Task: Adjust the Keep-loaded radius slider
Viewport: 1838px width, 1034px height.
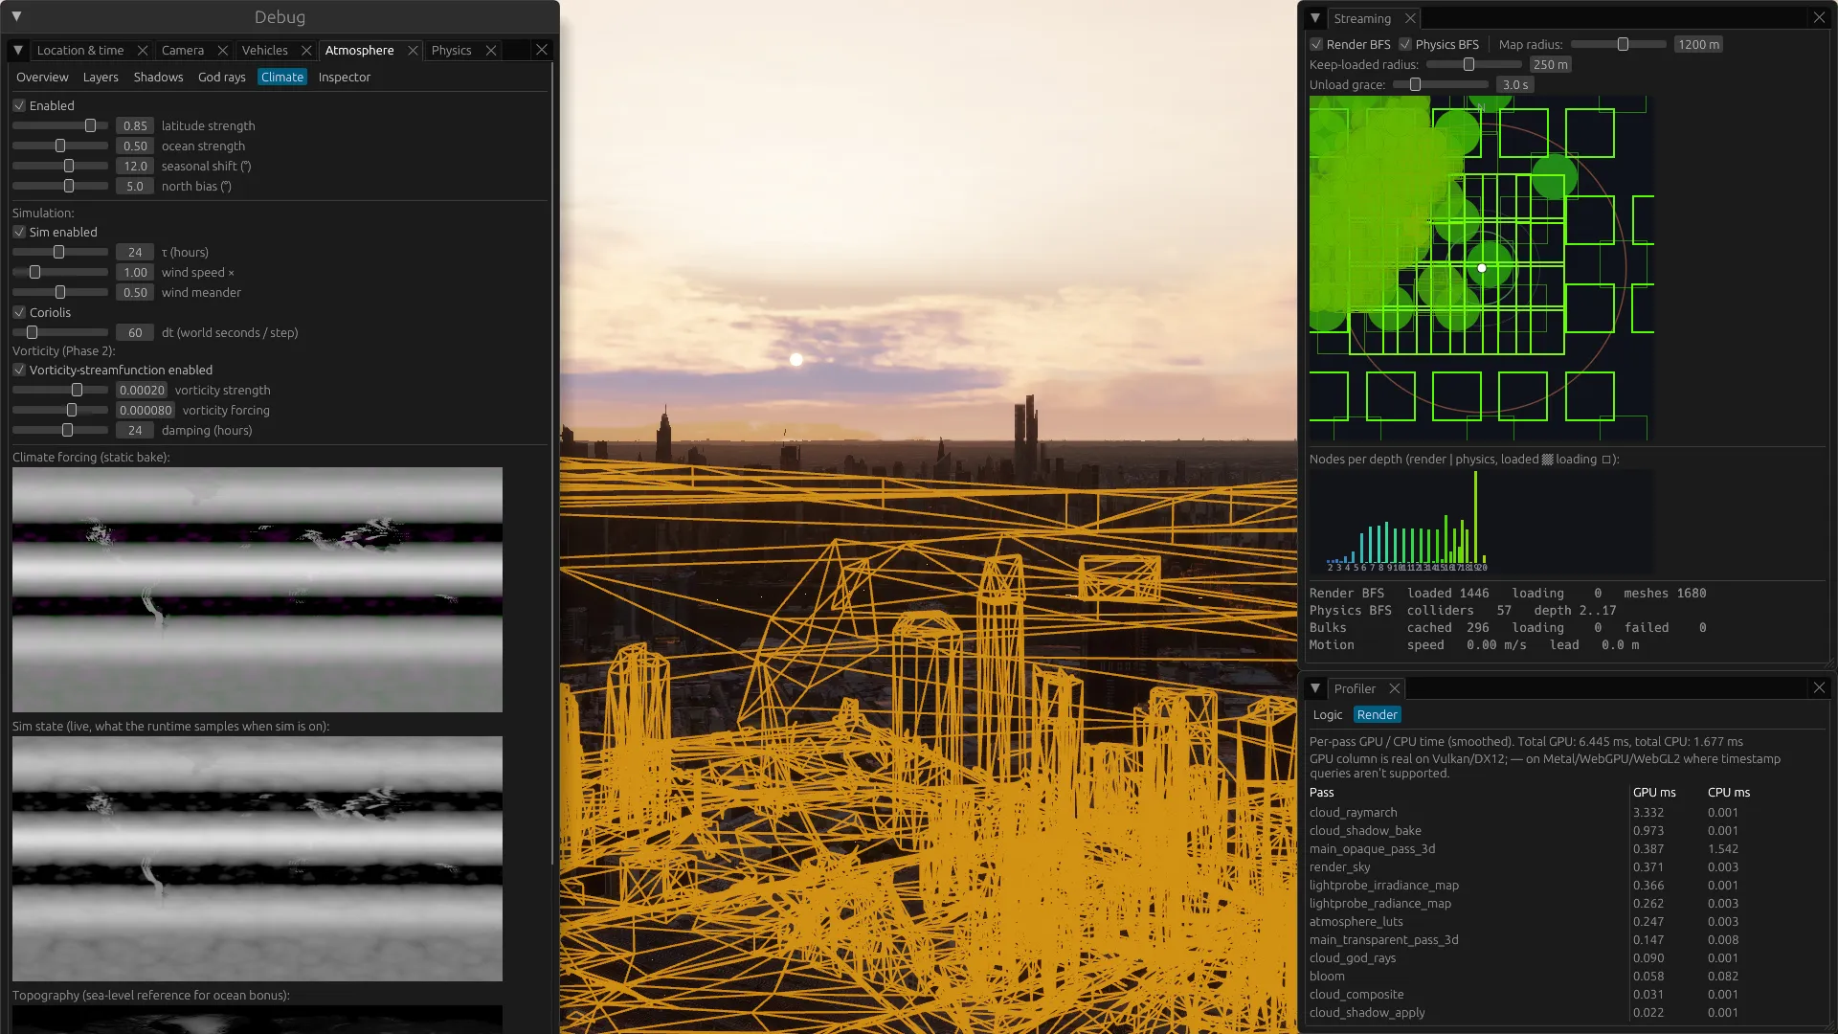Action: 1474,64
